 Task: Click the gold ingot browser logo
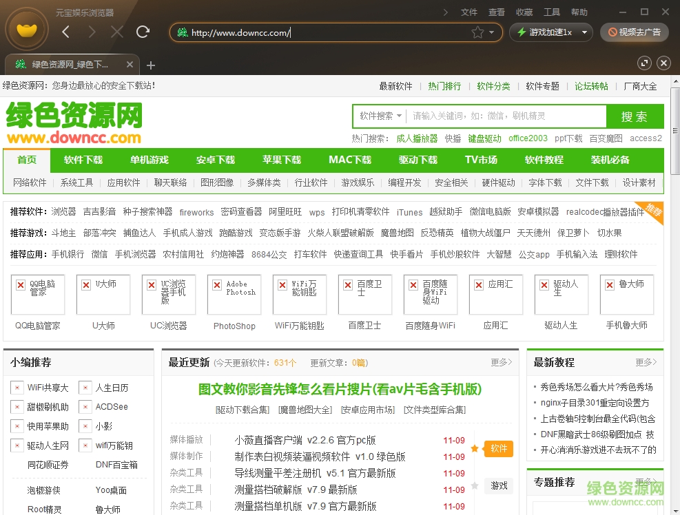[x=26, y=30]
